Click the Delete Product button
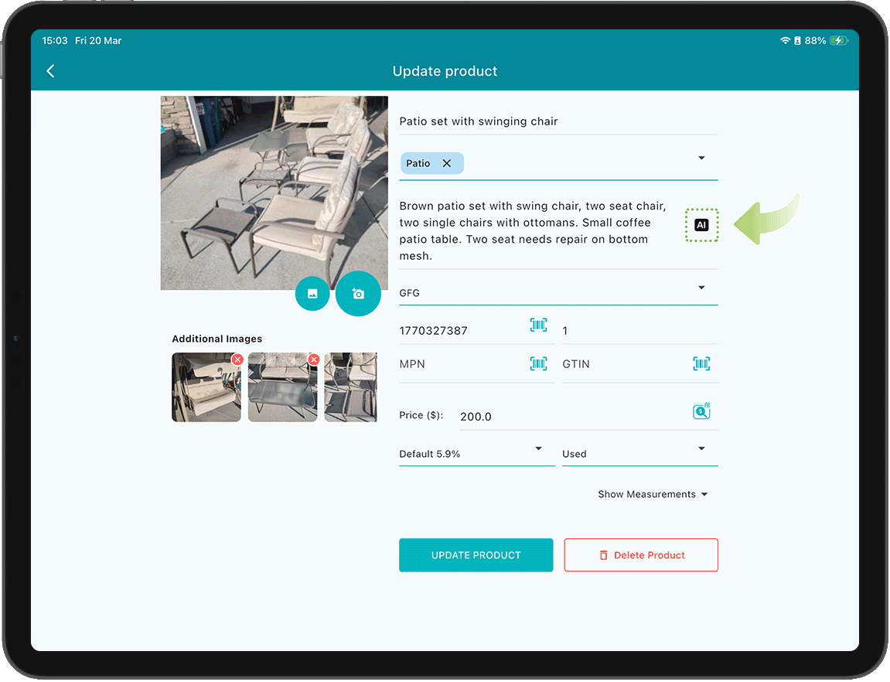The image size is (890, 682). [x=641, y=555]
